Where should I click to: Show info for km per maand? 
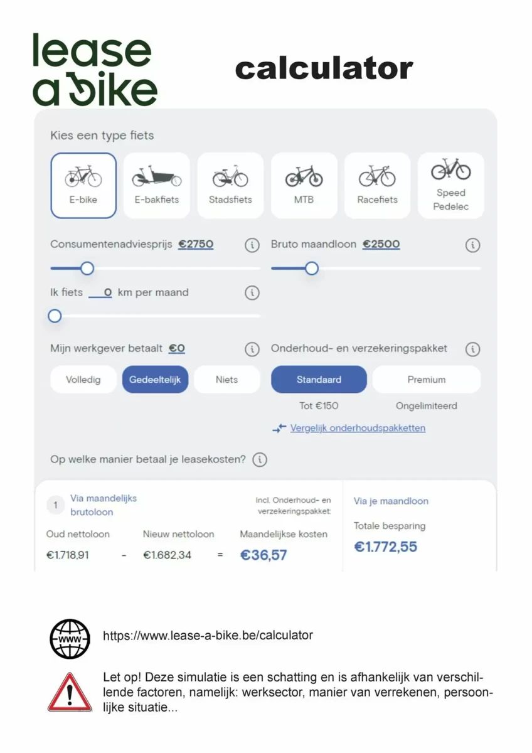coord(252,293)
